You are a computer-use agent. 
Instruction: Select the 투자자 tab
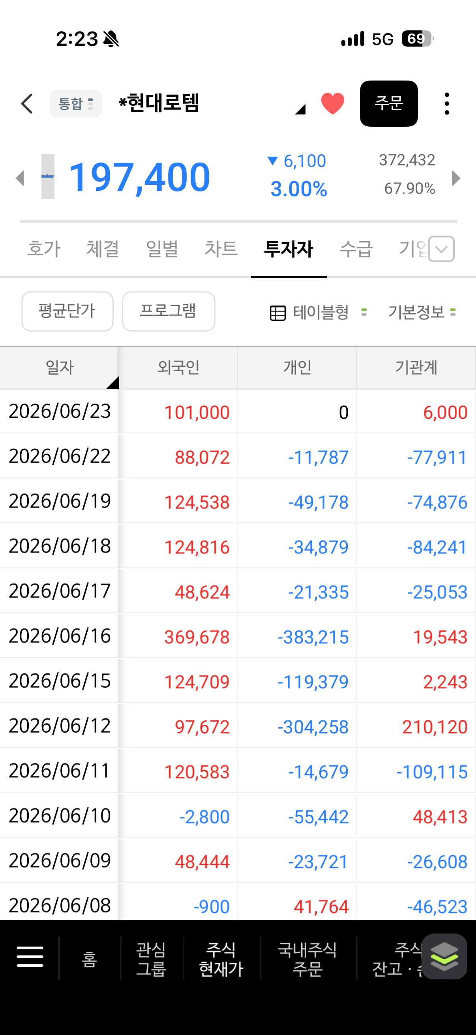(289, 249)
